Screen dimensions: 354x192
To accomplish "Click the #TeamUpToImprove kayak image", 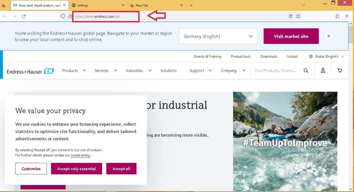I will [x=285, y=141].
